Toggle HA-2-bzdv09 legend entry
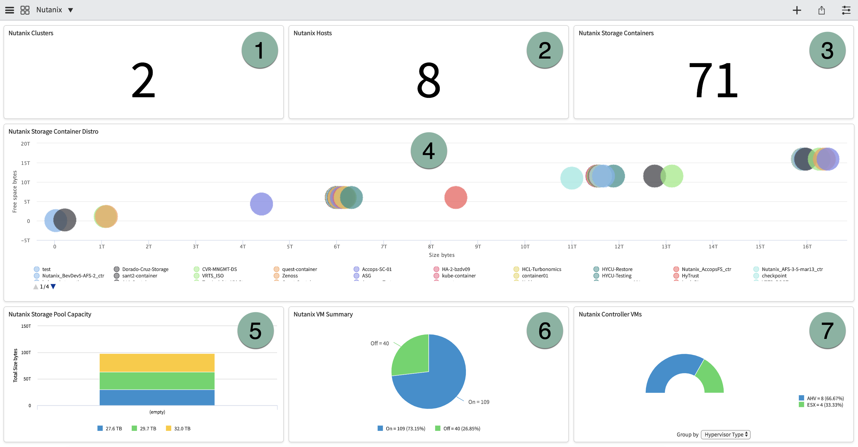The image size is (858, 447). pos(452,269)
